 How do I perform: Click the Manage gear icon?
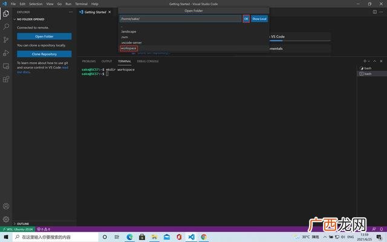click(6, 219)
